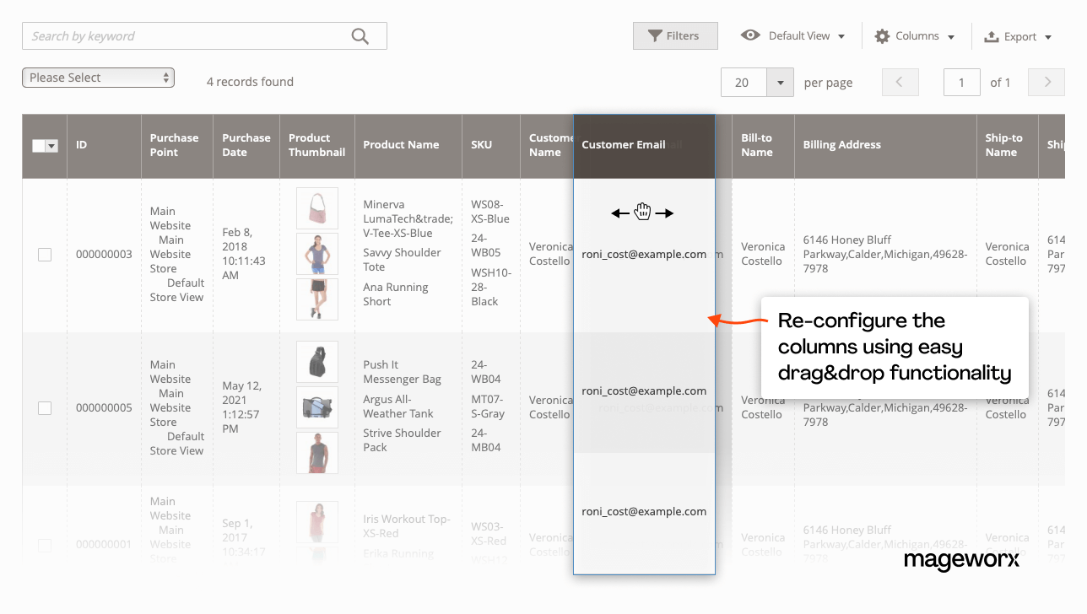Check the select-all checkbox in the header
The width and height of the screenshot is (1087, 614).
(x=39, y=145)
